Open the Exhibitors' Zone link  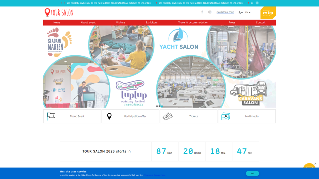tap(225, 12)
